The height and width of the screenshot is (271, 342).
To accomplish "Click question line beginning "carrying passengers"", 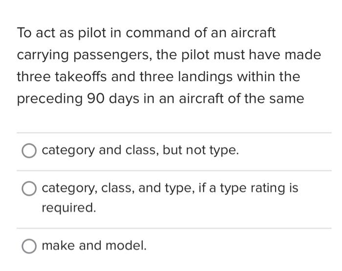I will pyautogui.click(x=169, y=55).
